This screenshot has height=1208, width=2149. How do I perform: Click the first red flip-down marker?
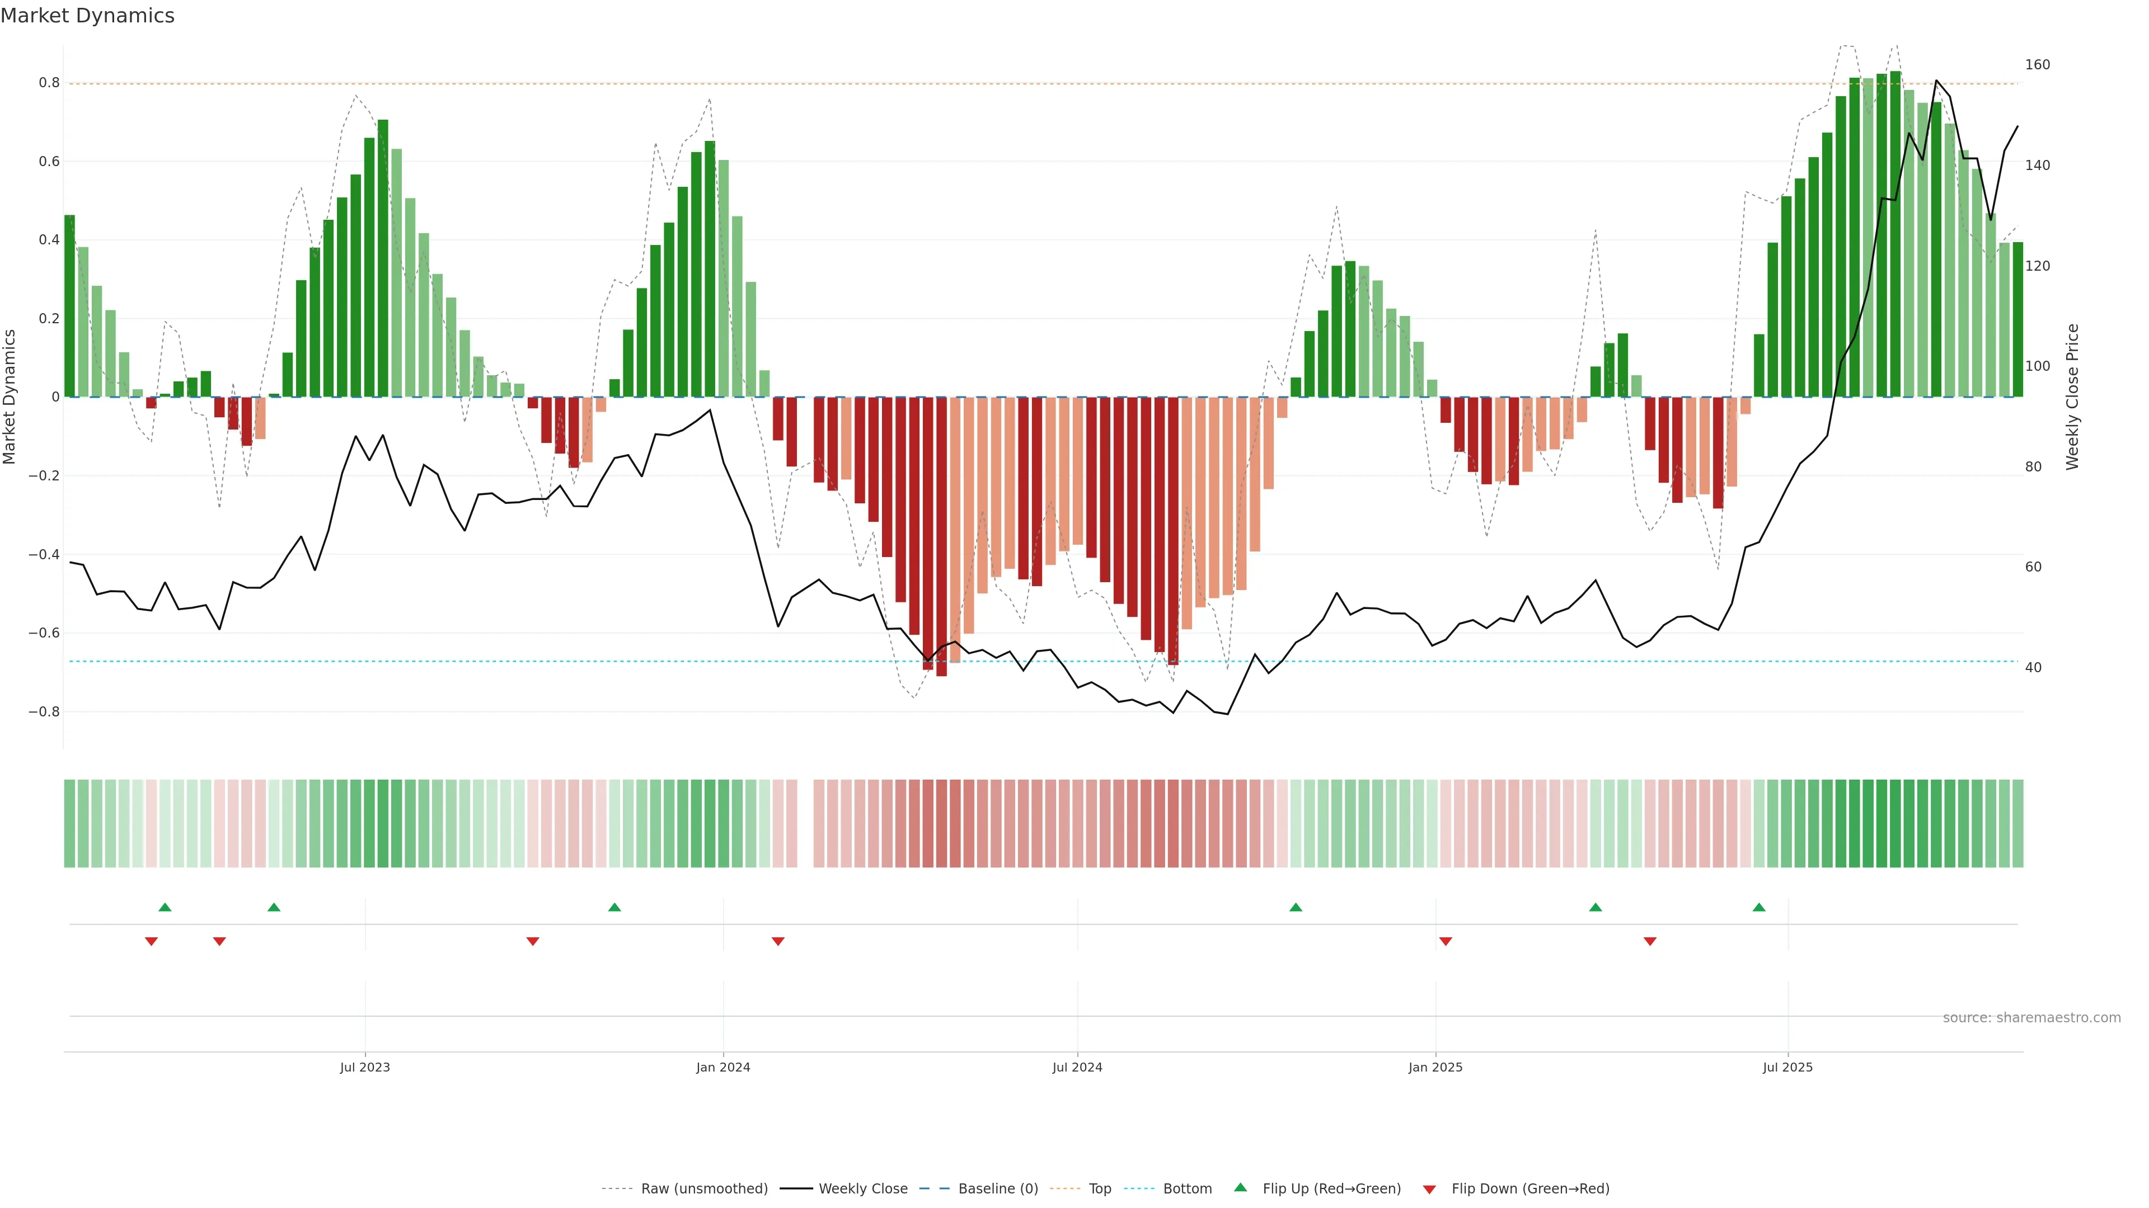(x=151, y=941)
